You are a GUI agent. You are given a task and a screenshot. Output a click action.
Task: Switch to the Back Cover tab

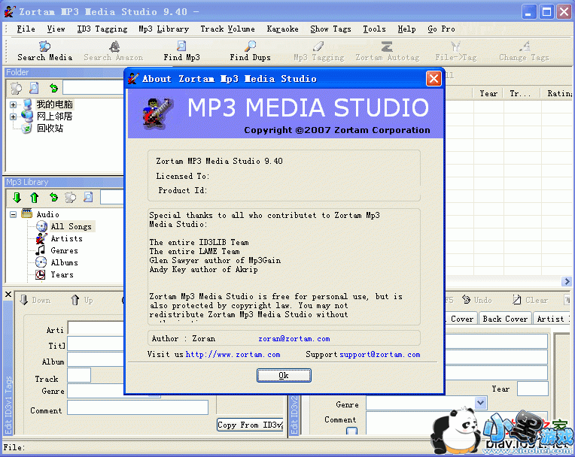point(505,319)
